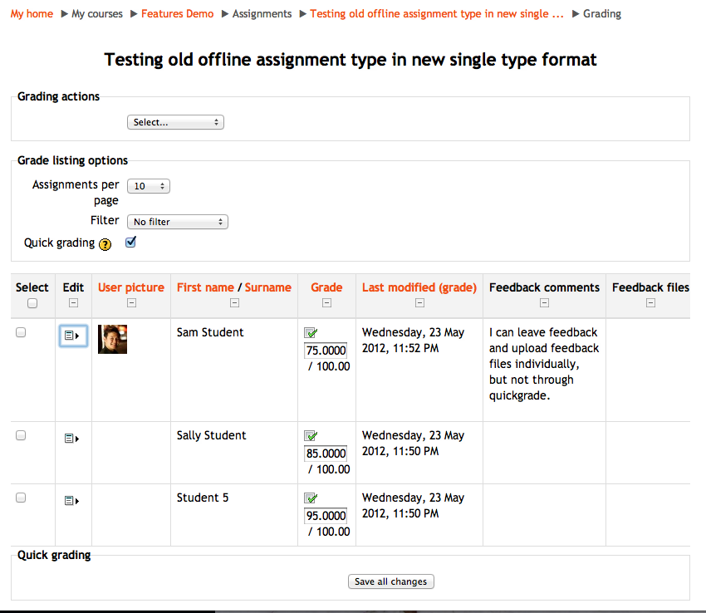
Task: Click the Save all changes button
Action: point(391,581)
